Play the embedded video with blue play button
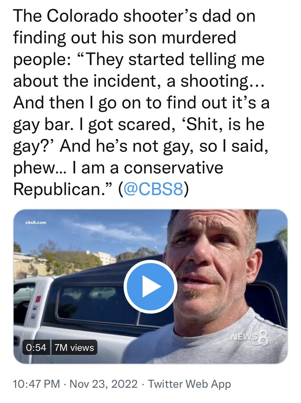Screen dimensions: 301x403 [150, 287]
